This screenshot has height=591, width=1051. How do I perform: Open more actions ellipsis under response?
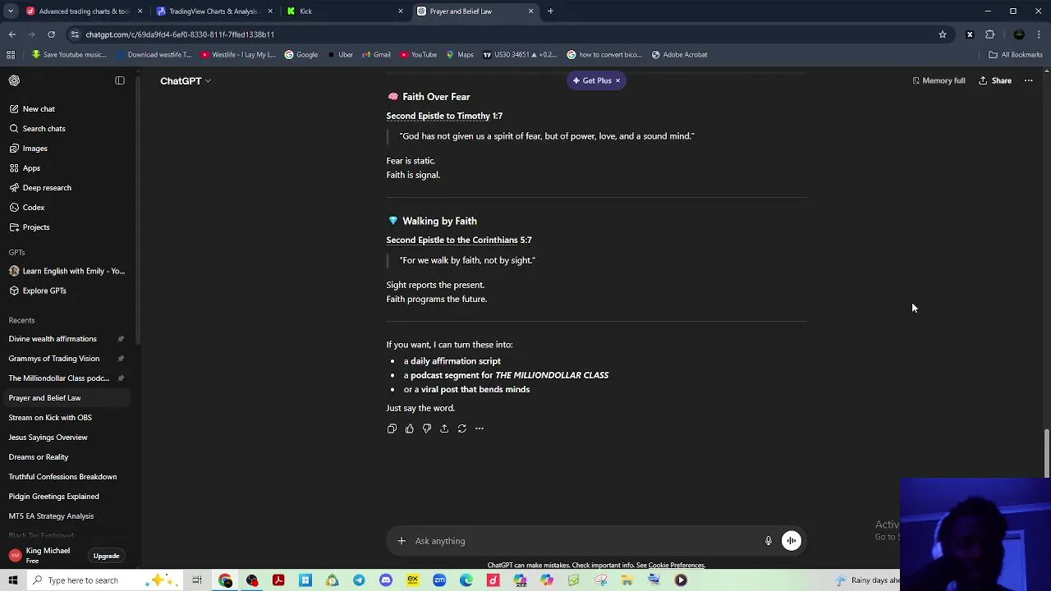(x=480, y=428)
